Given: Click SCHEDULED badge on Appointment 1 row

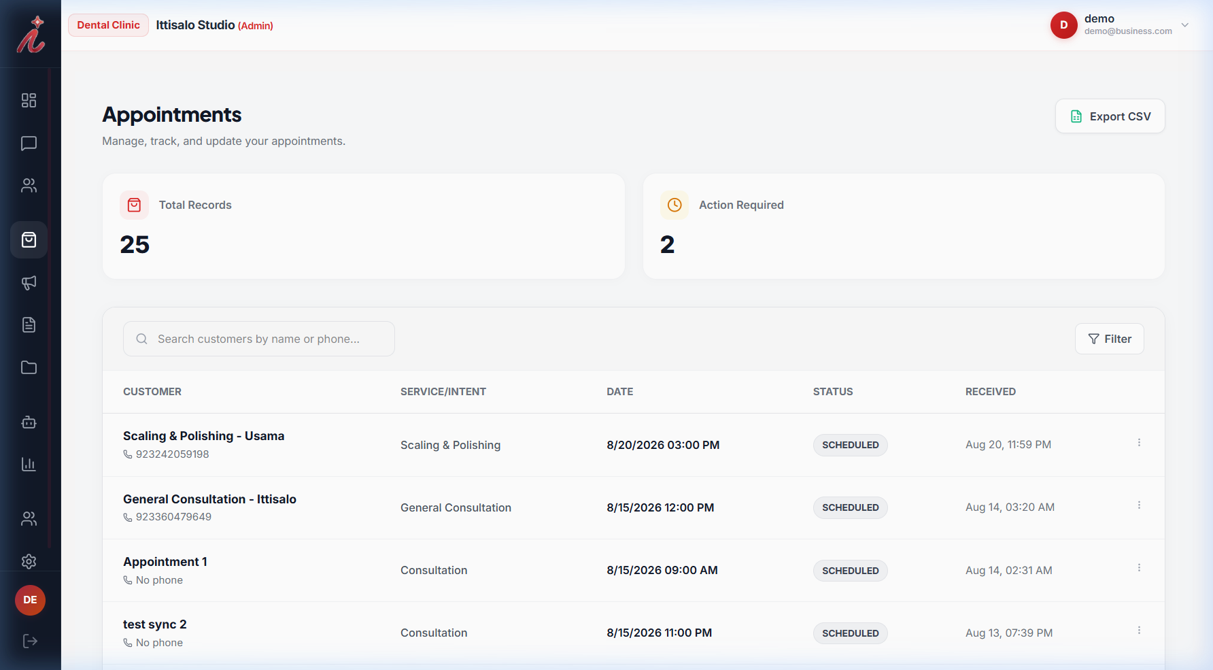Looking at the screenshot, I should [850, 571].
